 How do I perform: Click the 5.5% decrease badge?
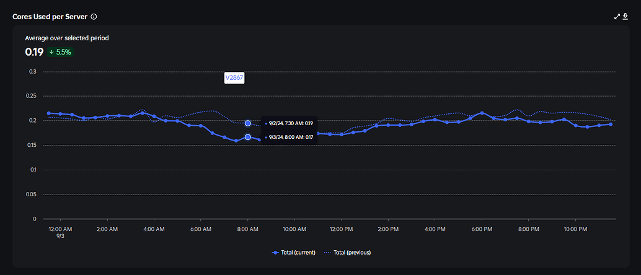click(x=60, y=52)
